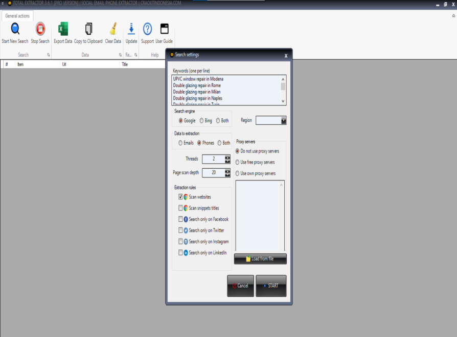Select the Google search engine radio
The image size is (457, 337).
[180, 120]
